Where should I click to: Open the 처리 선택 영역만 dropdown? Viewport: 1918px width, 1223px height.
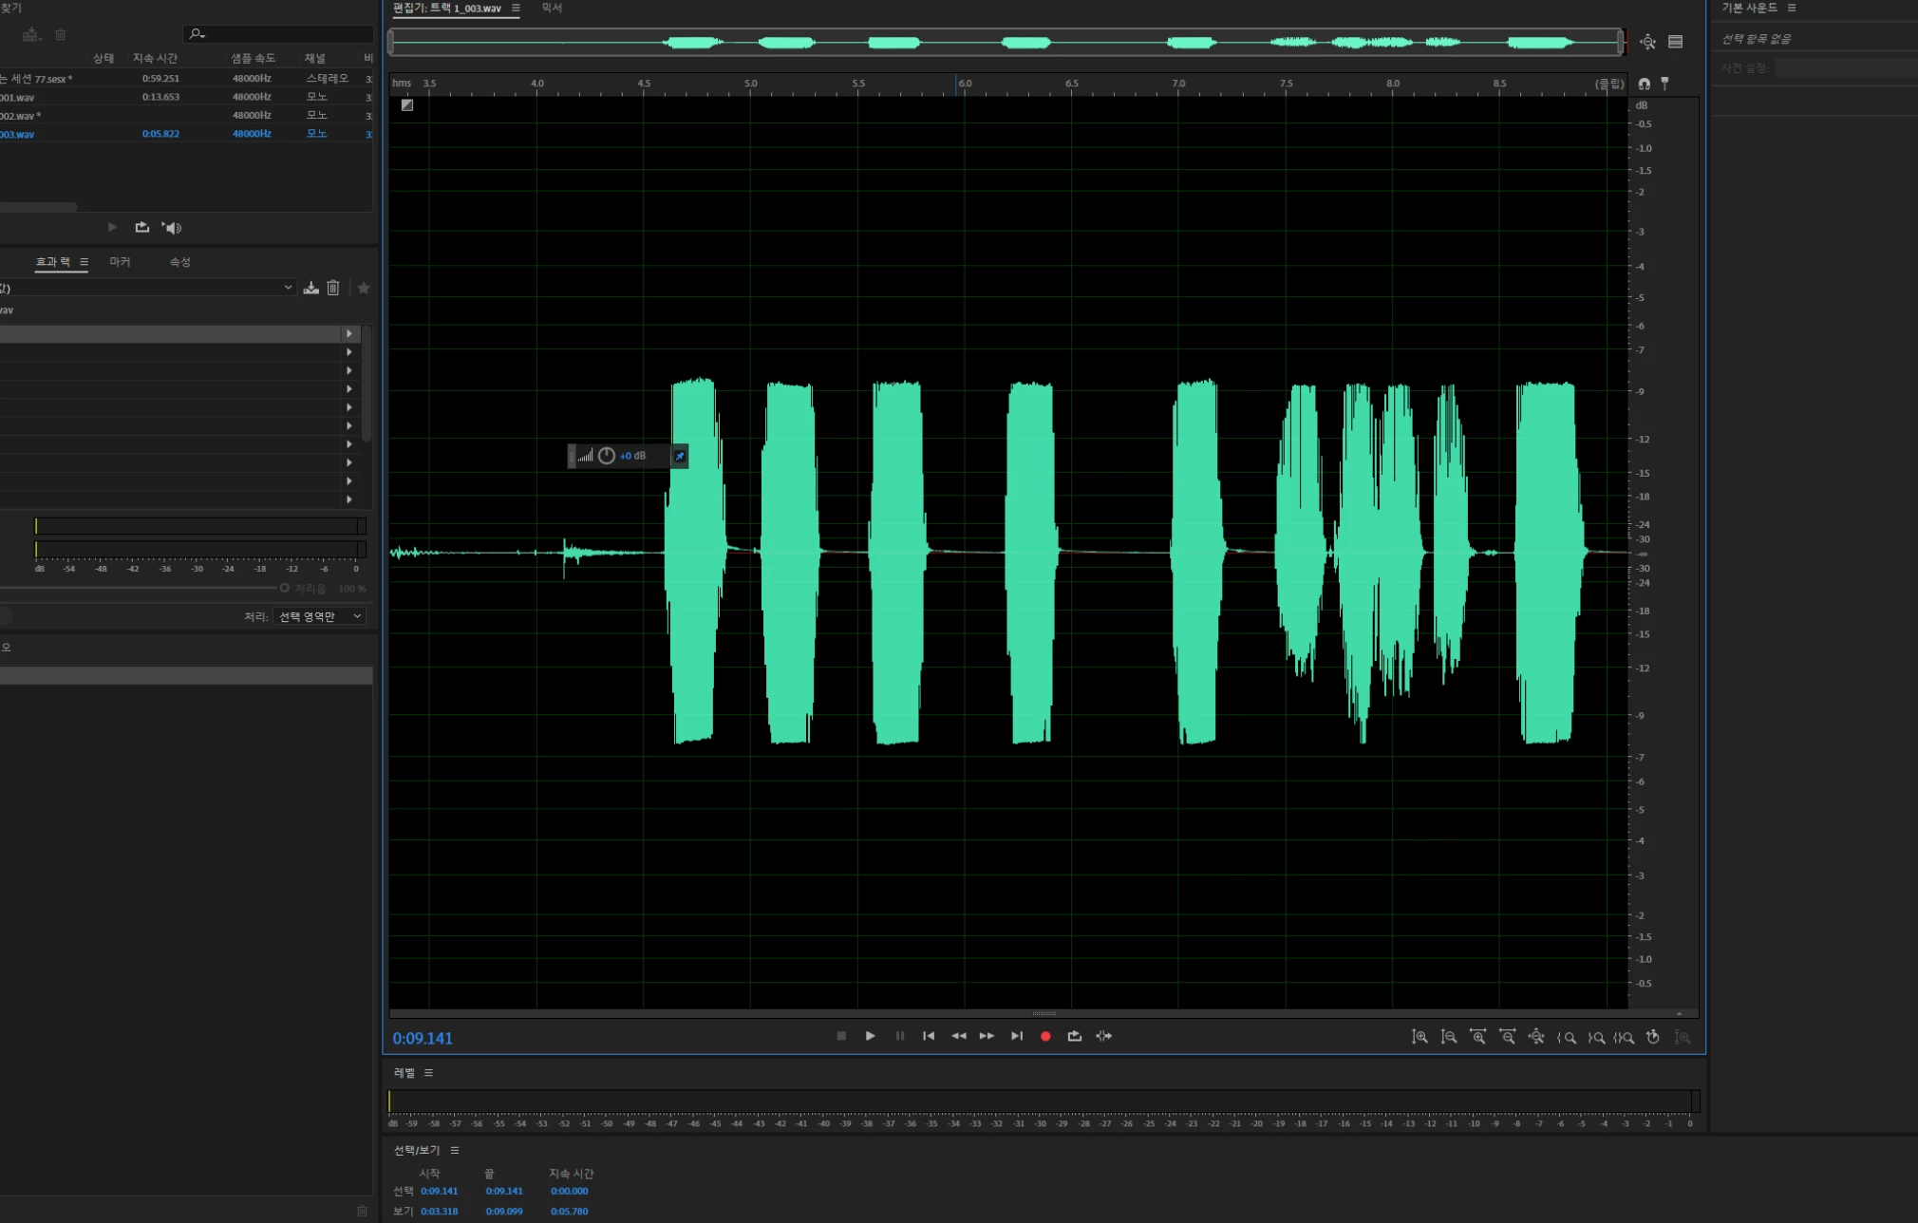[x=320, y=616]
